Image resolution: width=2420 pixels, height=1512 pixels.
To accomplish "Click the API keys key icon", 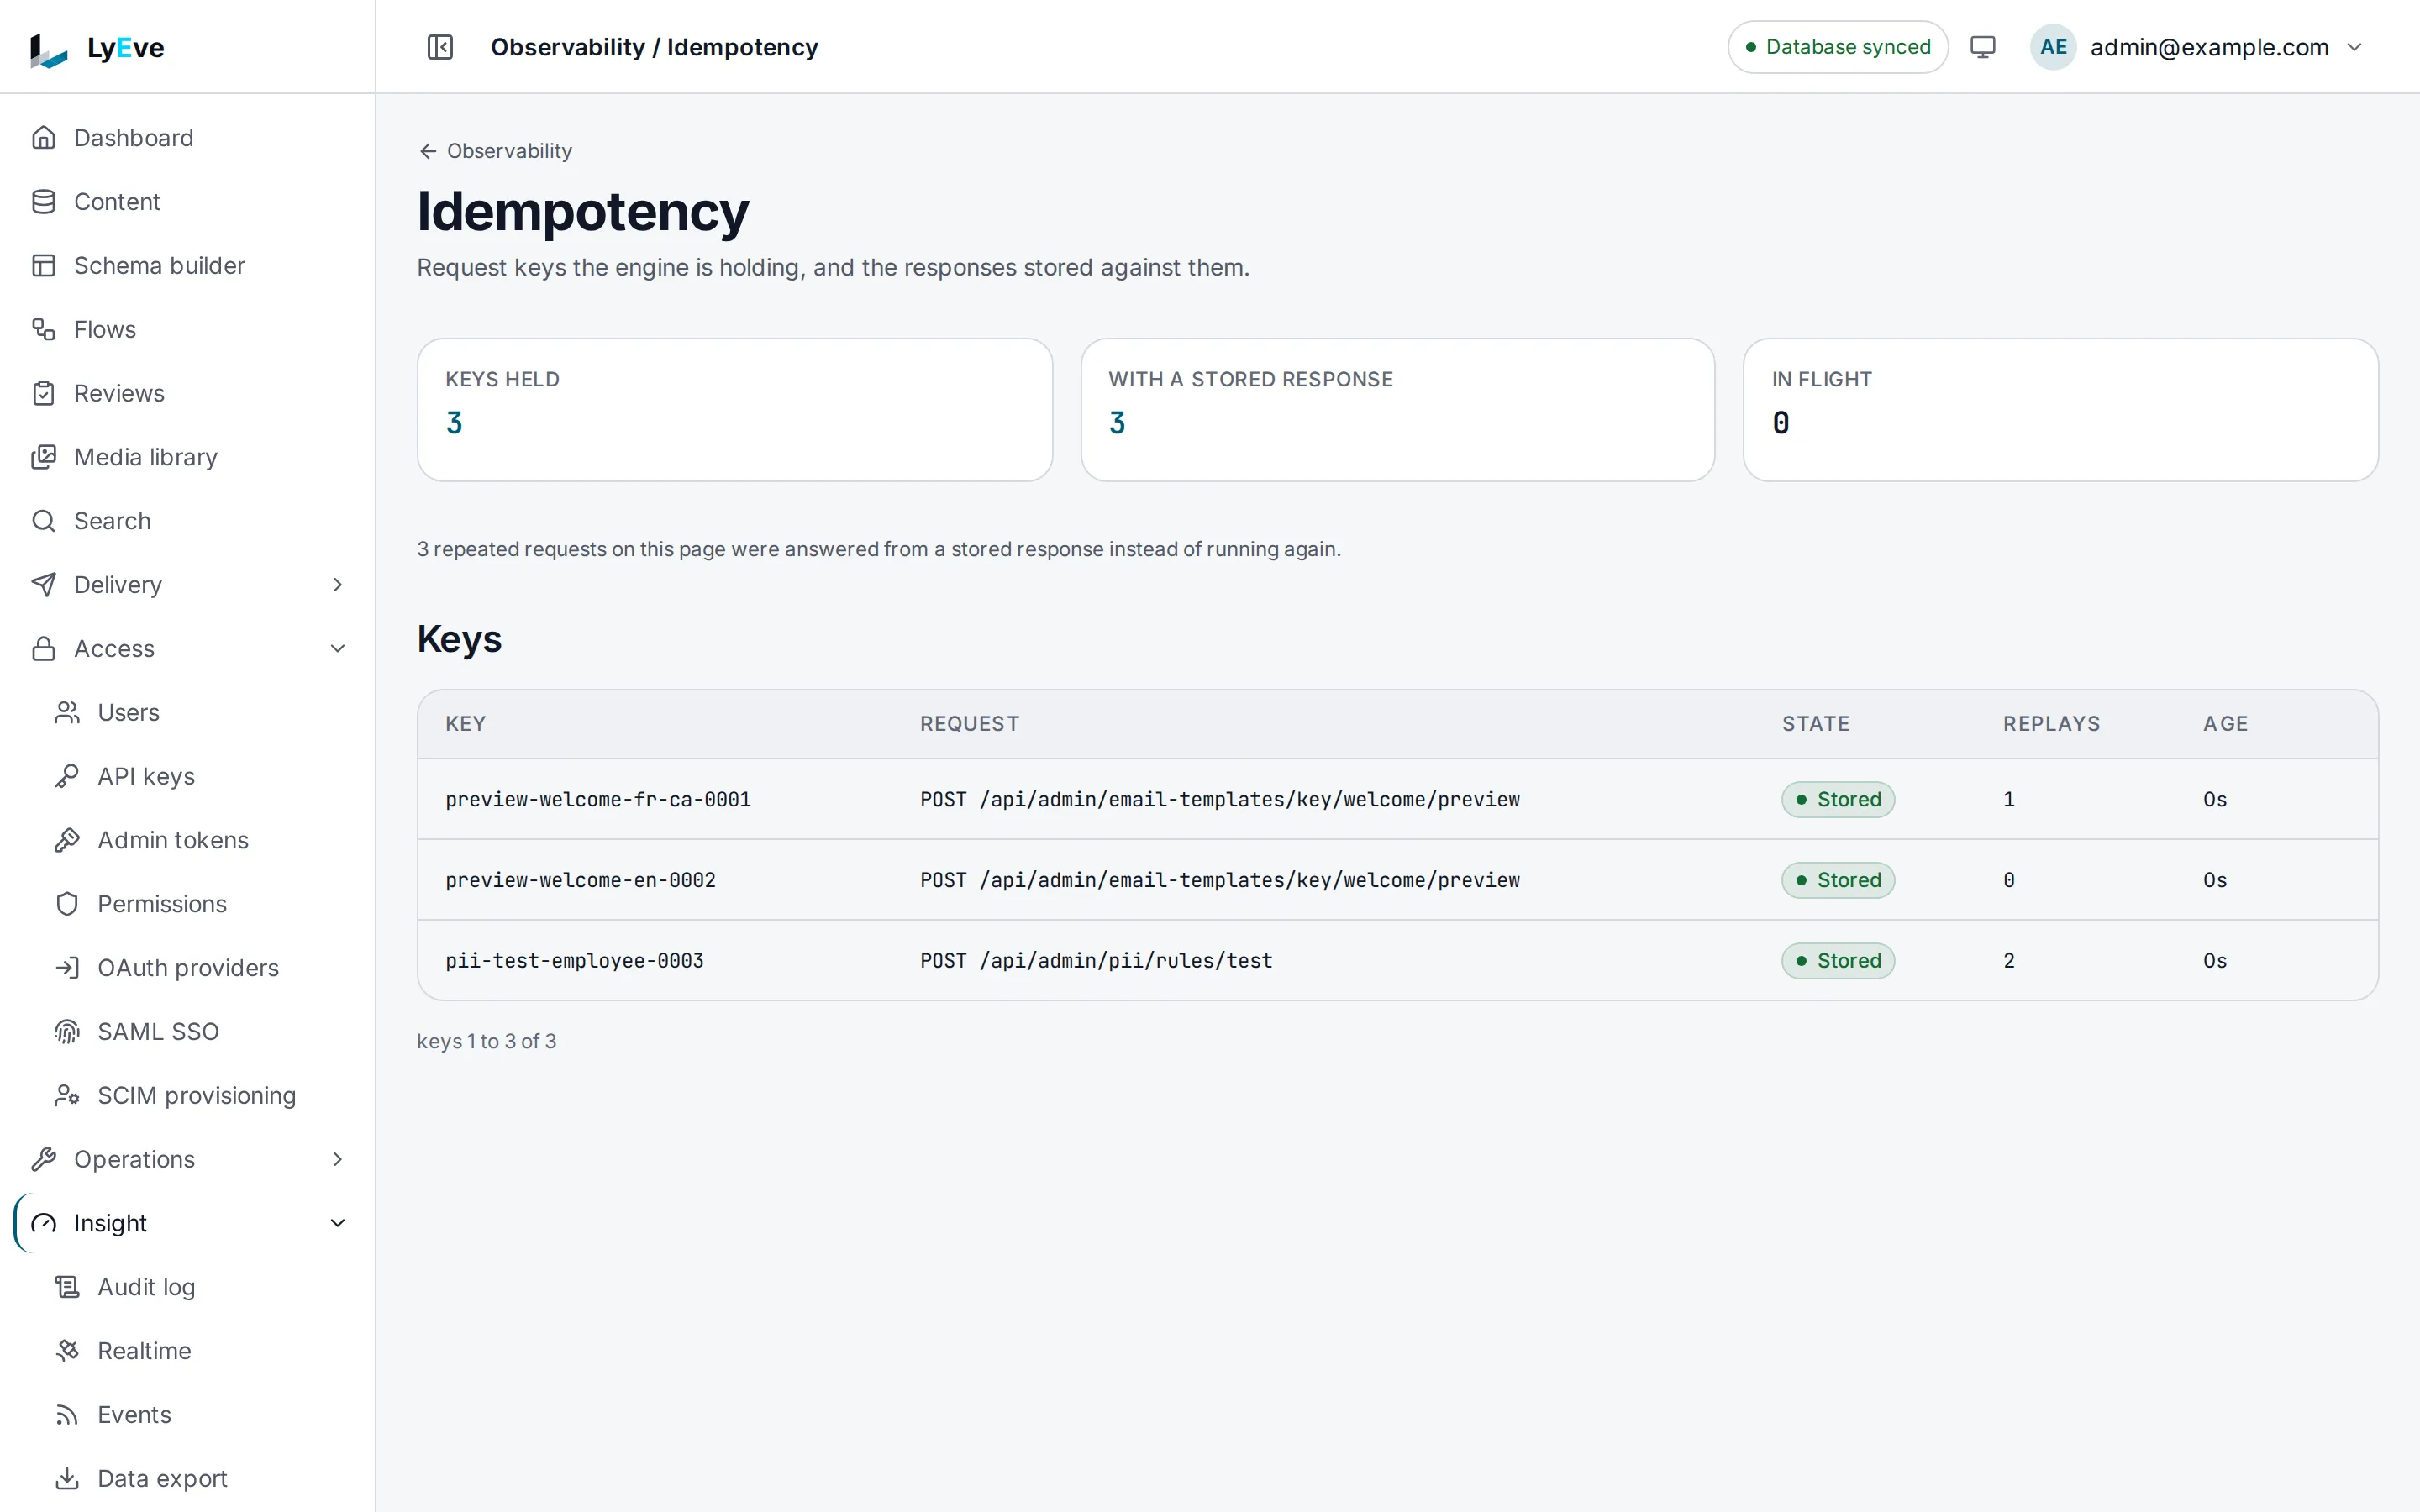I will [x=67, y=776].
